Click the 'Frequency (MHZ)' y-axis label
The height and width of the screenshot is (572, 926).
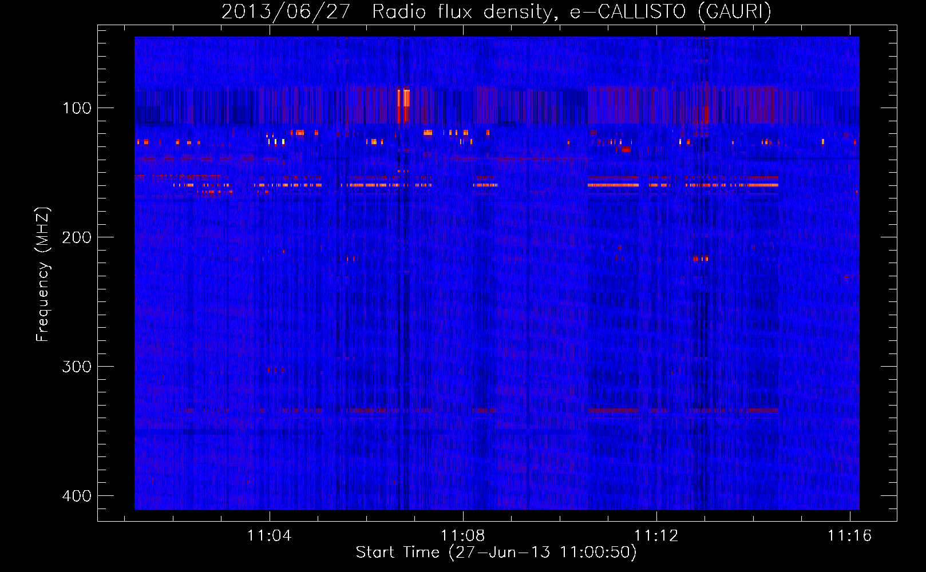pos(43,275)
